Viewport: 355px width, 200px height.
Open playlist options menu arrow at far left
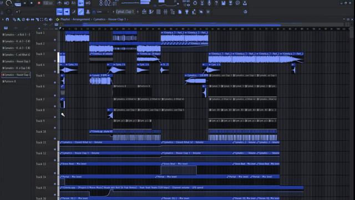coord(2,19)
